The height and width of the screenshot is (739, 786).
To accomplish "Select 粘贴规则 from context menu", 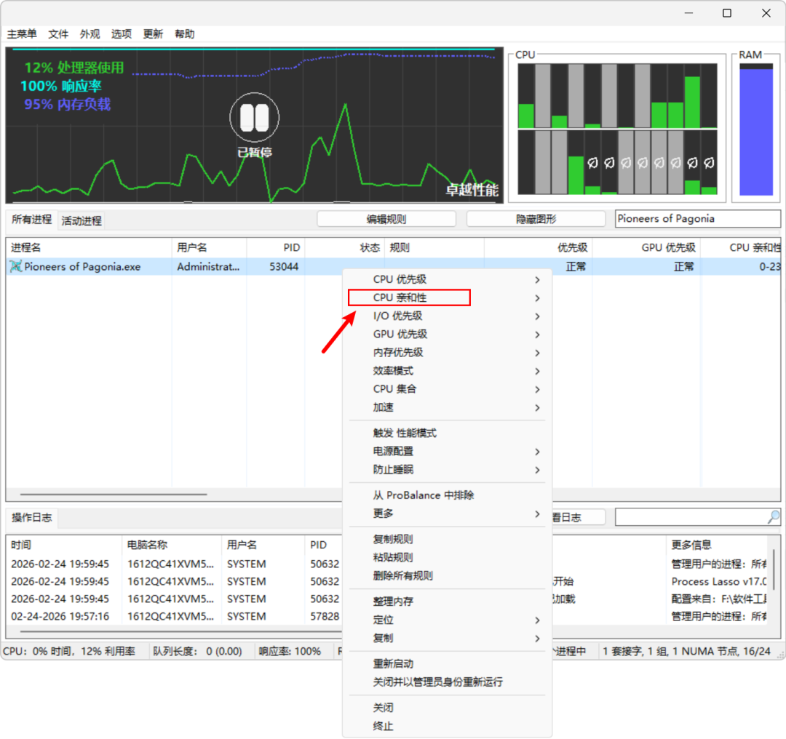I will 447,558.
